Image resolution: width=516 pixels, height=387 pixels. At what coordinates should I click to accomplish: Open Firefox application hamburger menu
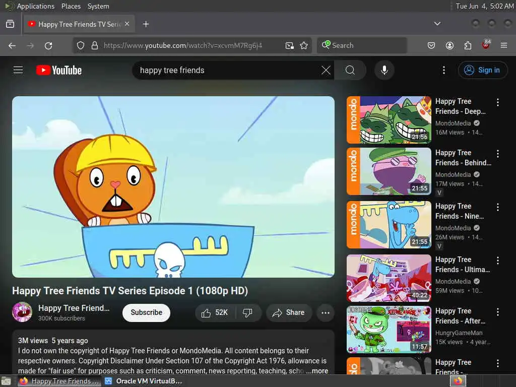coord(504,45)
